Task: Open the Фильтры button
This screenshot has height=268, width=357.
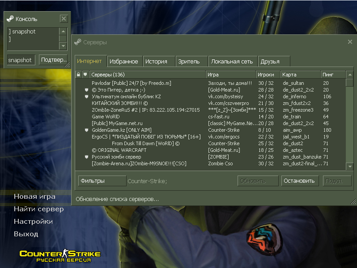Action: pyautogui.click(x=102, y=181)
